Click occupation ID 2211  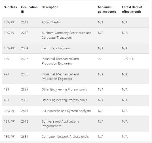click(25, 22)
